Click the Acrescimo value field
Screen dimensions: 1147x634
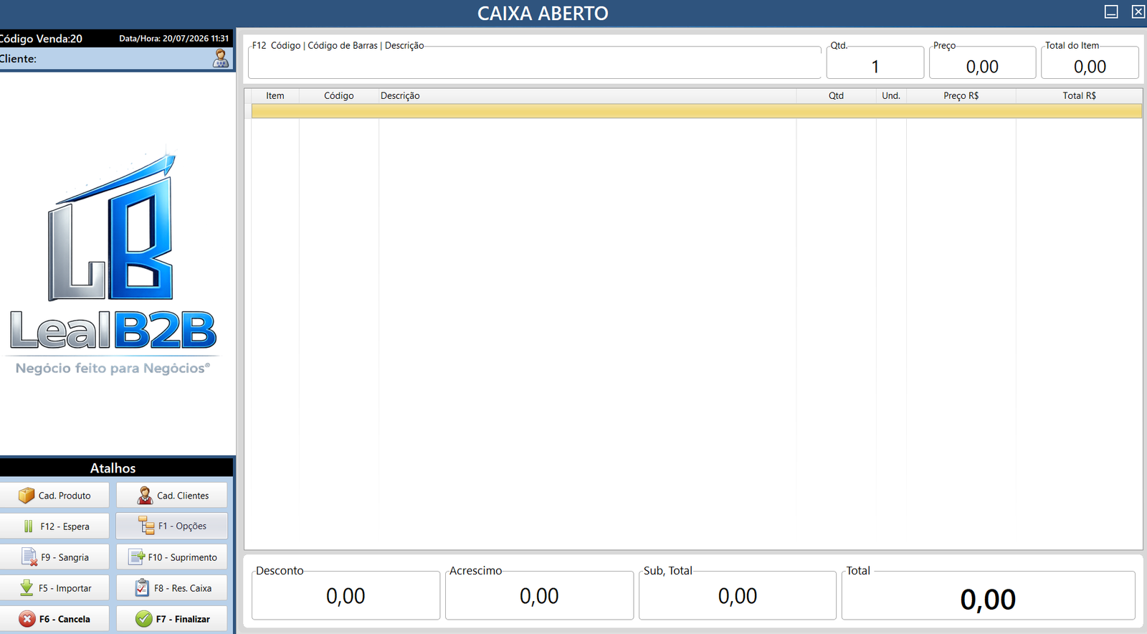[539, 596]
